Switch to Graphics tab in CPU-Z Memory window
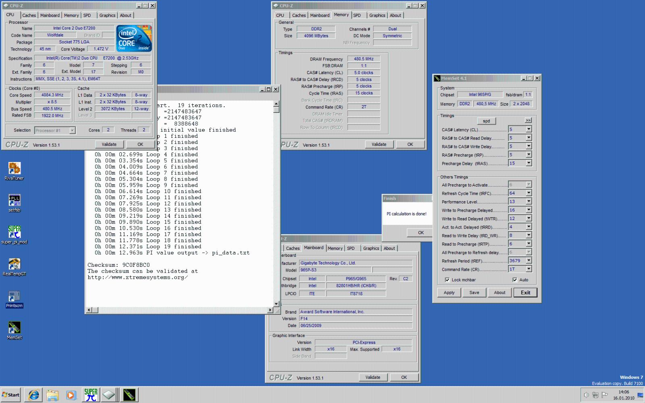This screenshot has height=403, width=645. (x=377, y=15)
